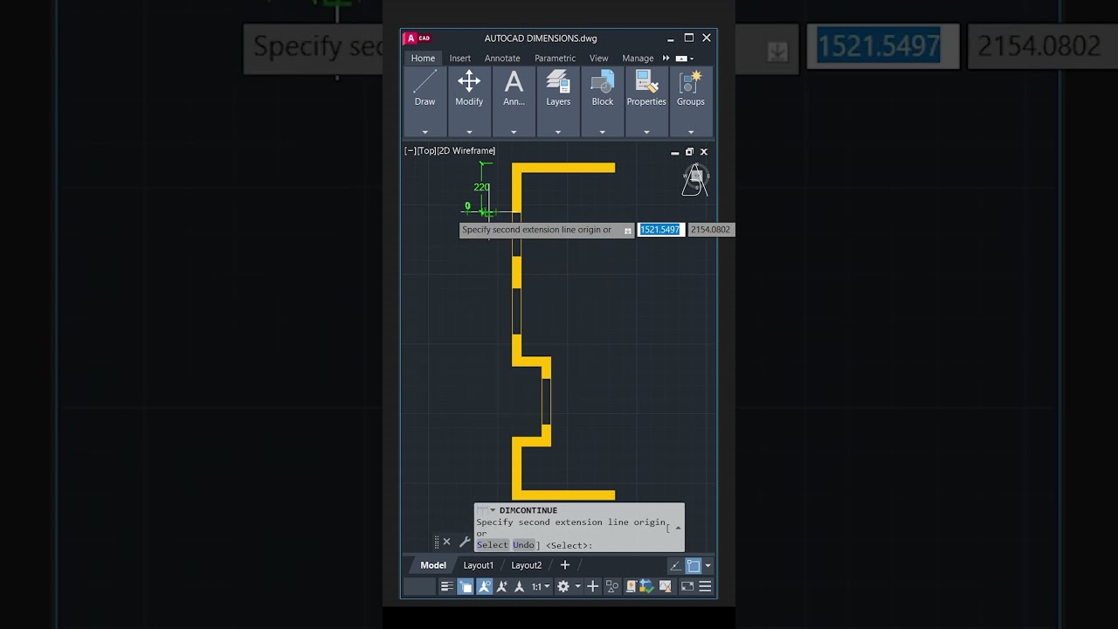
Task: Toggle AutoScale annotation icon with lightning
Action: (x=502, y=586)
